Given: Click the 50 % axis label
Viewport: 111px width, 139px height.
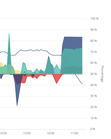Looking at the screenshot, I should click(x=94, y=74).
